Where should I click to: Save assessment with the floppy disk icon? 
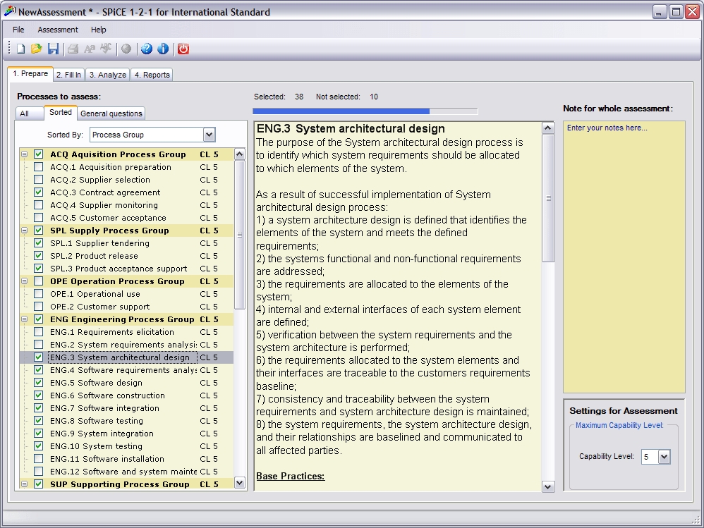pos(53,49)
